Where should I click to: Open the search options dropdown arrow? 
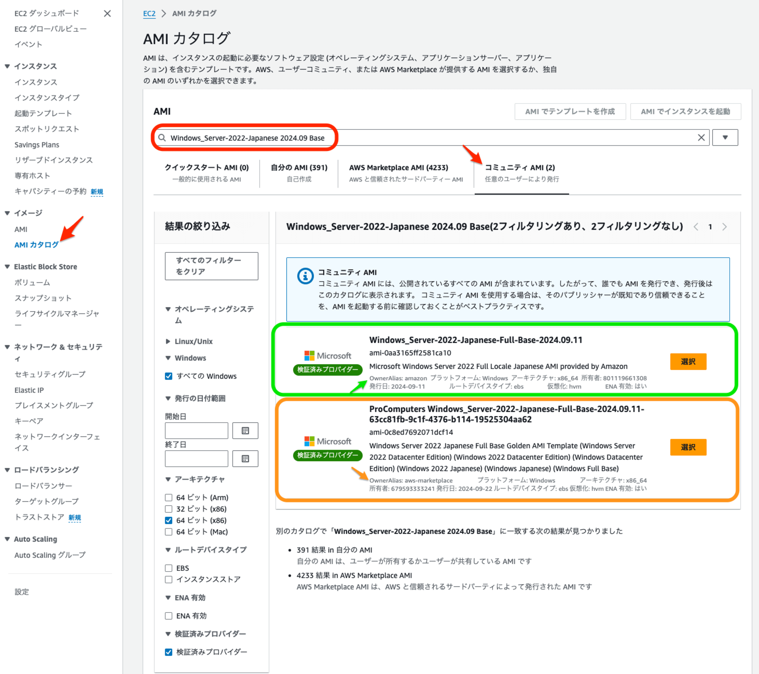725,137
